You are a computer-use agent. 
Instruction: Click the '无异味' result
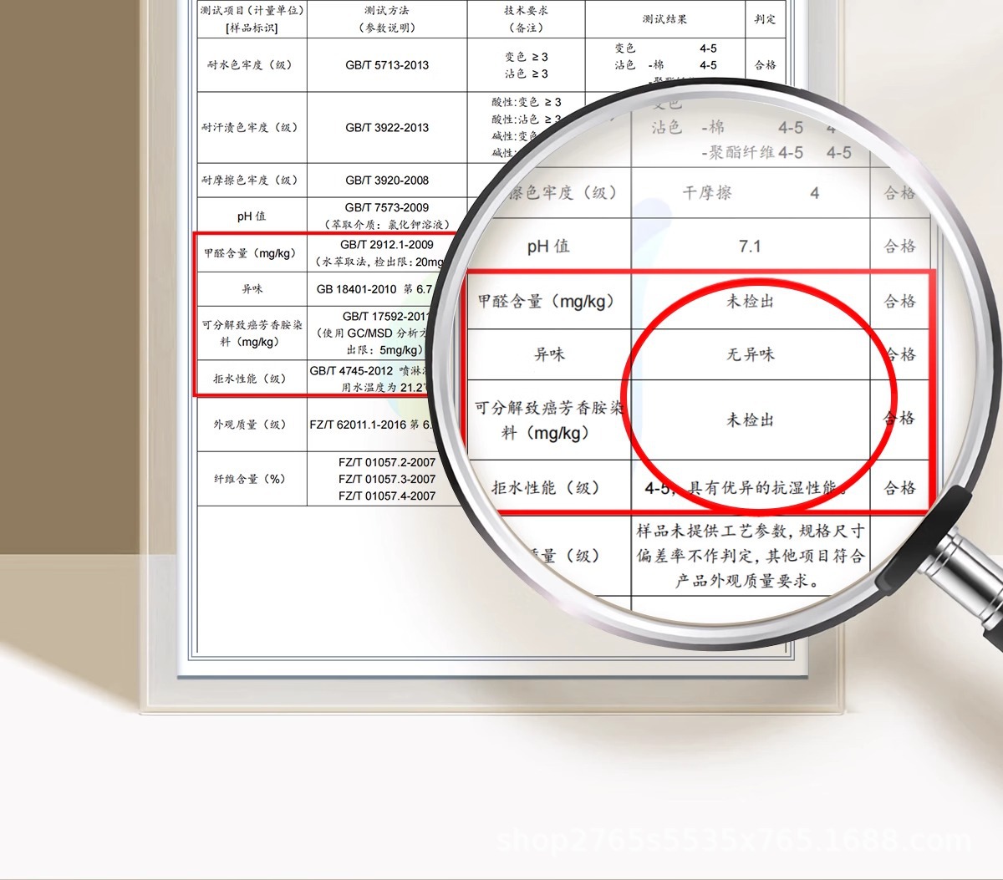[750, 354]
